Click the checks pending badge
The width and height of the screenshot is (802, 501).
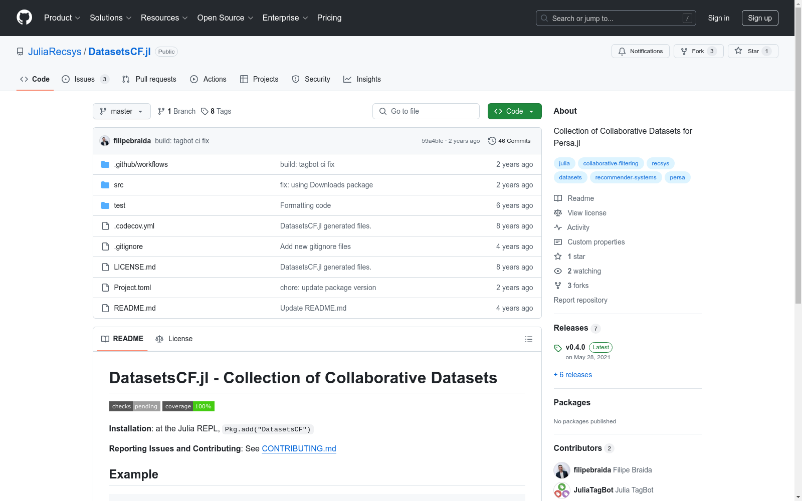(x=135, y=406)
